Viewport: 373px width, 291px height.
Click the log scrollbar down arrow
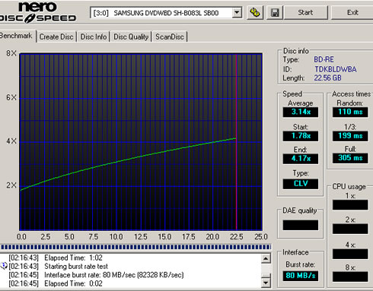coord(266,283)
